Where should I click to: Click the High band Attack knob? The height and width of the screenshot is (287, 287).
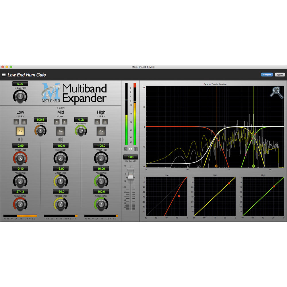click(101, 181)
